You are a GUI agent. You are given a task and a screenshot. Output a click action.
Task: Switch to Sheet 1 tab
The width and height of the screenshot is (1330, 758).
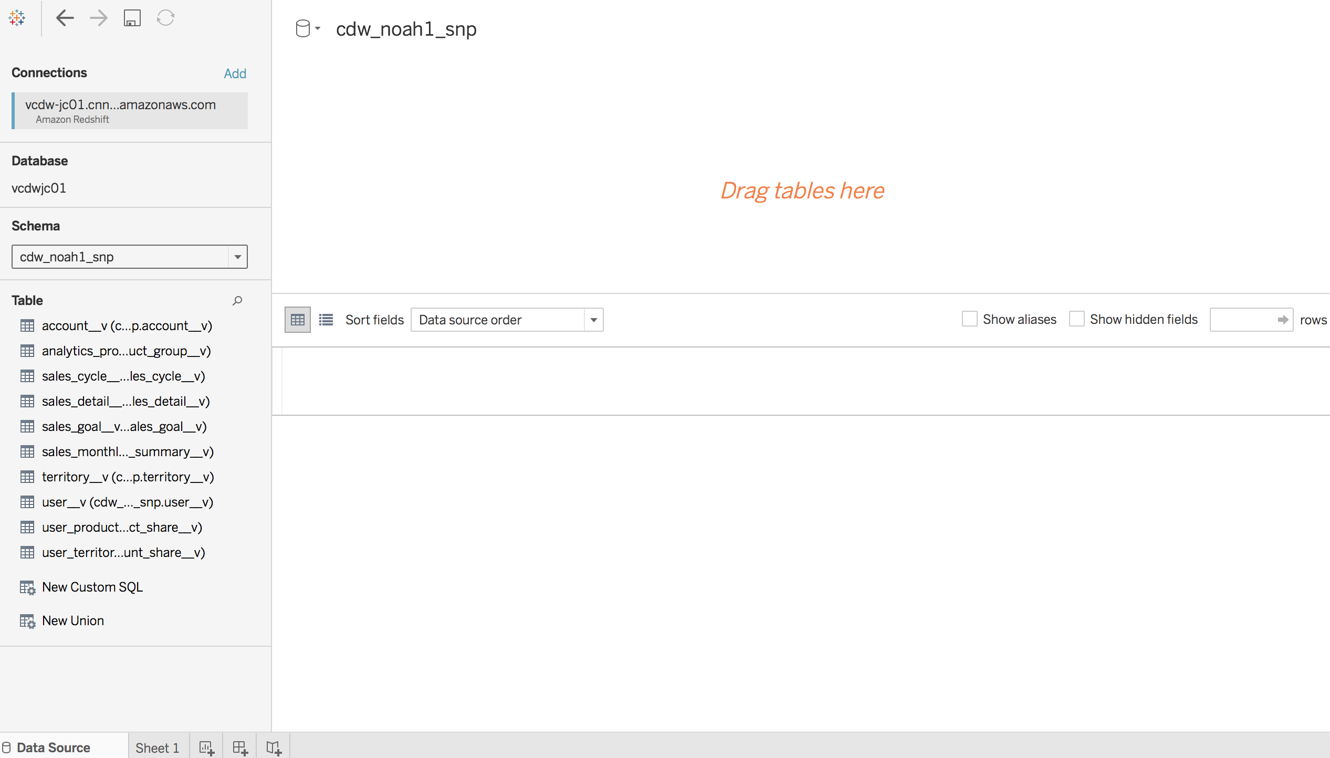click(157, 748)
